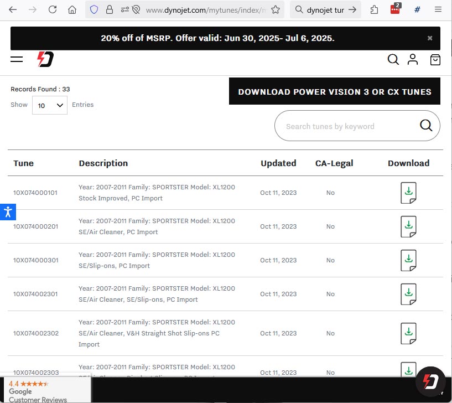Submit the tune keyword search
The width and height of the screenshot is (452, 403).
click(x=425, y=126)
